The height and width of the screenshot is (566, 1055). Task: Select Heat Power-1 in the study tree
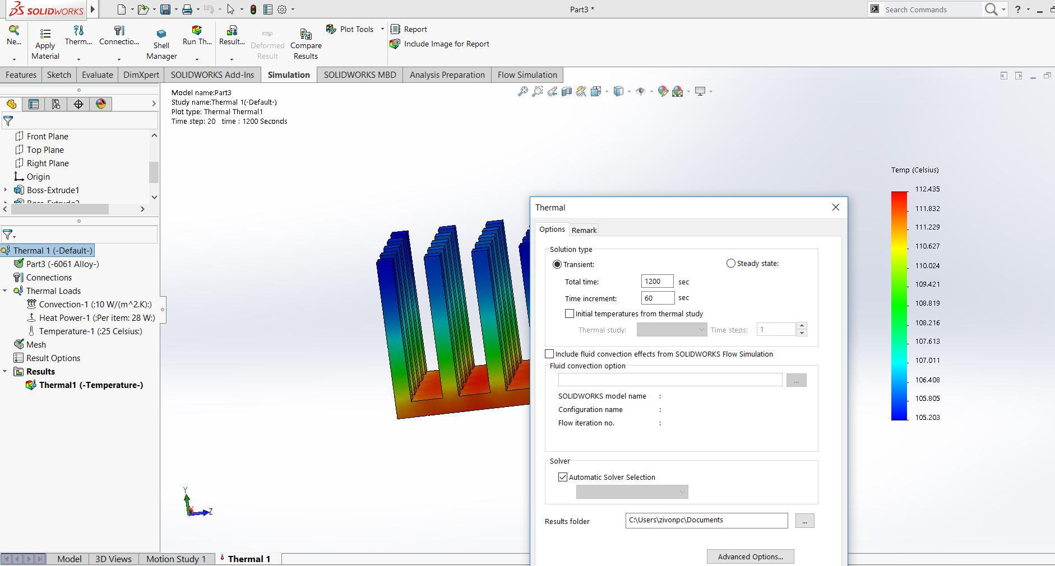(x=91, y=317)
